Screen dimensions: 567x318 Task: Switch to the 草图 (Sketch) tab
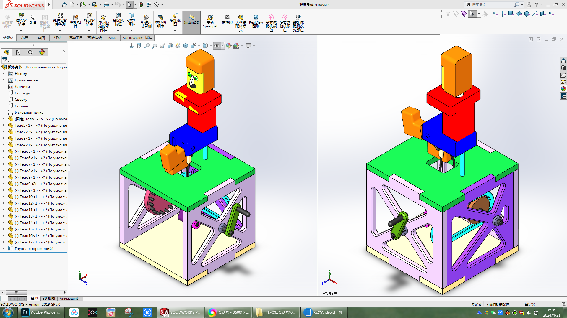pyautogui.click(x=41, y=38)
